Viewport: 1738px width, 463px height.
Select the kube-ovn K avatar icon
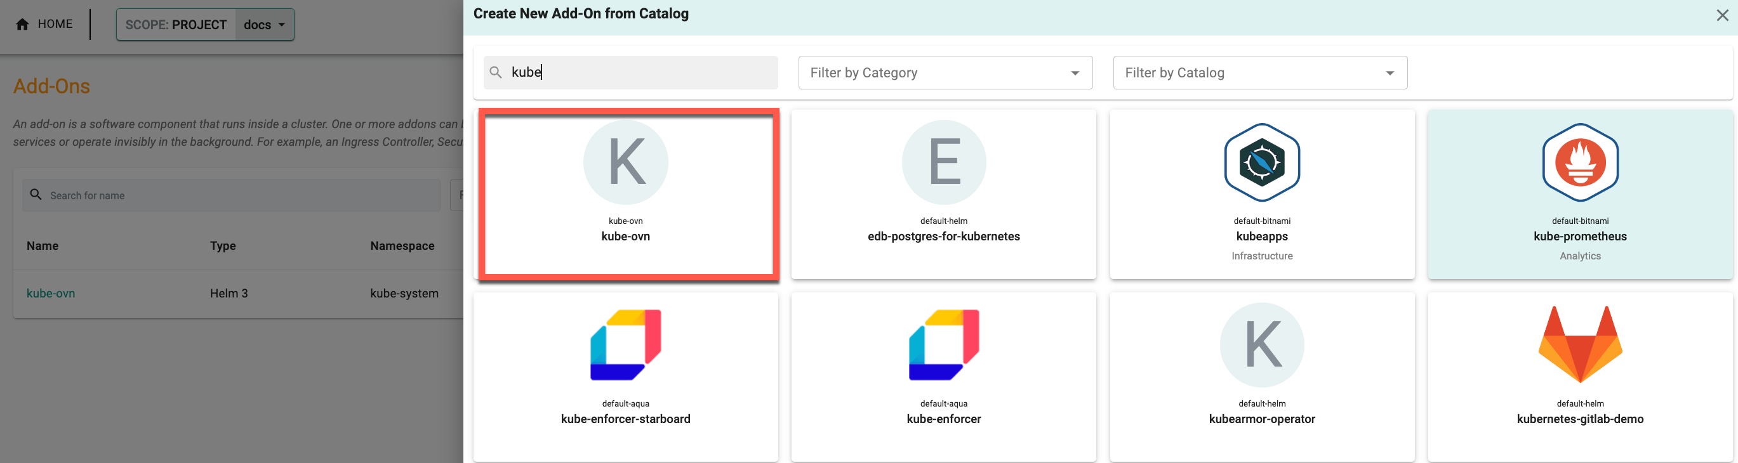tap(625, 162)
